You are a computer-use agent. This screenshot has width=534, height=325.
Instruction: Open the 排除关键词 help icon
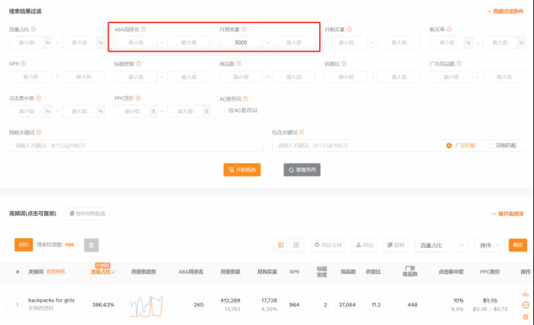39,132
